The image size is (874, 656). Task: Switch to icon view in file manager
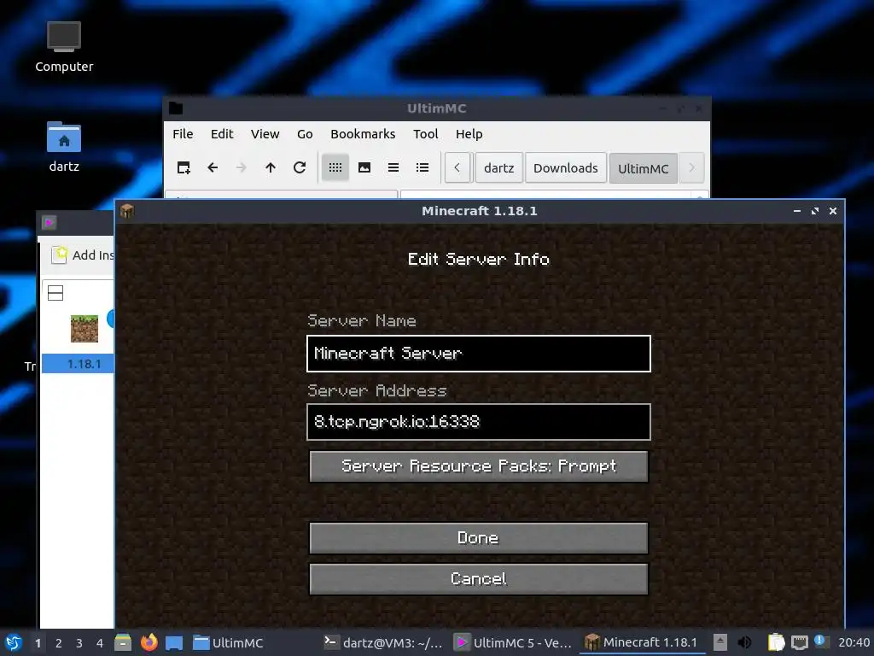335,167
